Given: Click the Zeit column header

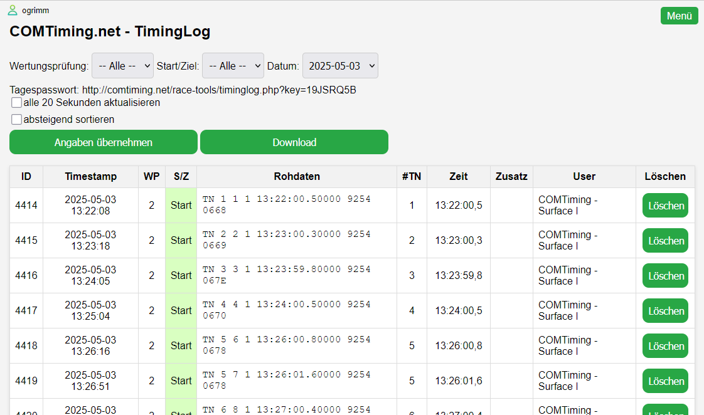Looking at the screenshot, I should click(x=459, y=177).
